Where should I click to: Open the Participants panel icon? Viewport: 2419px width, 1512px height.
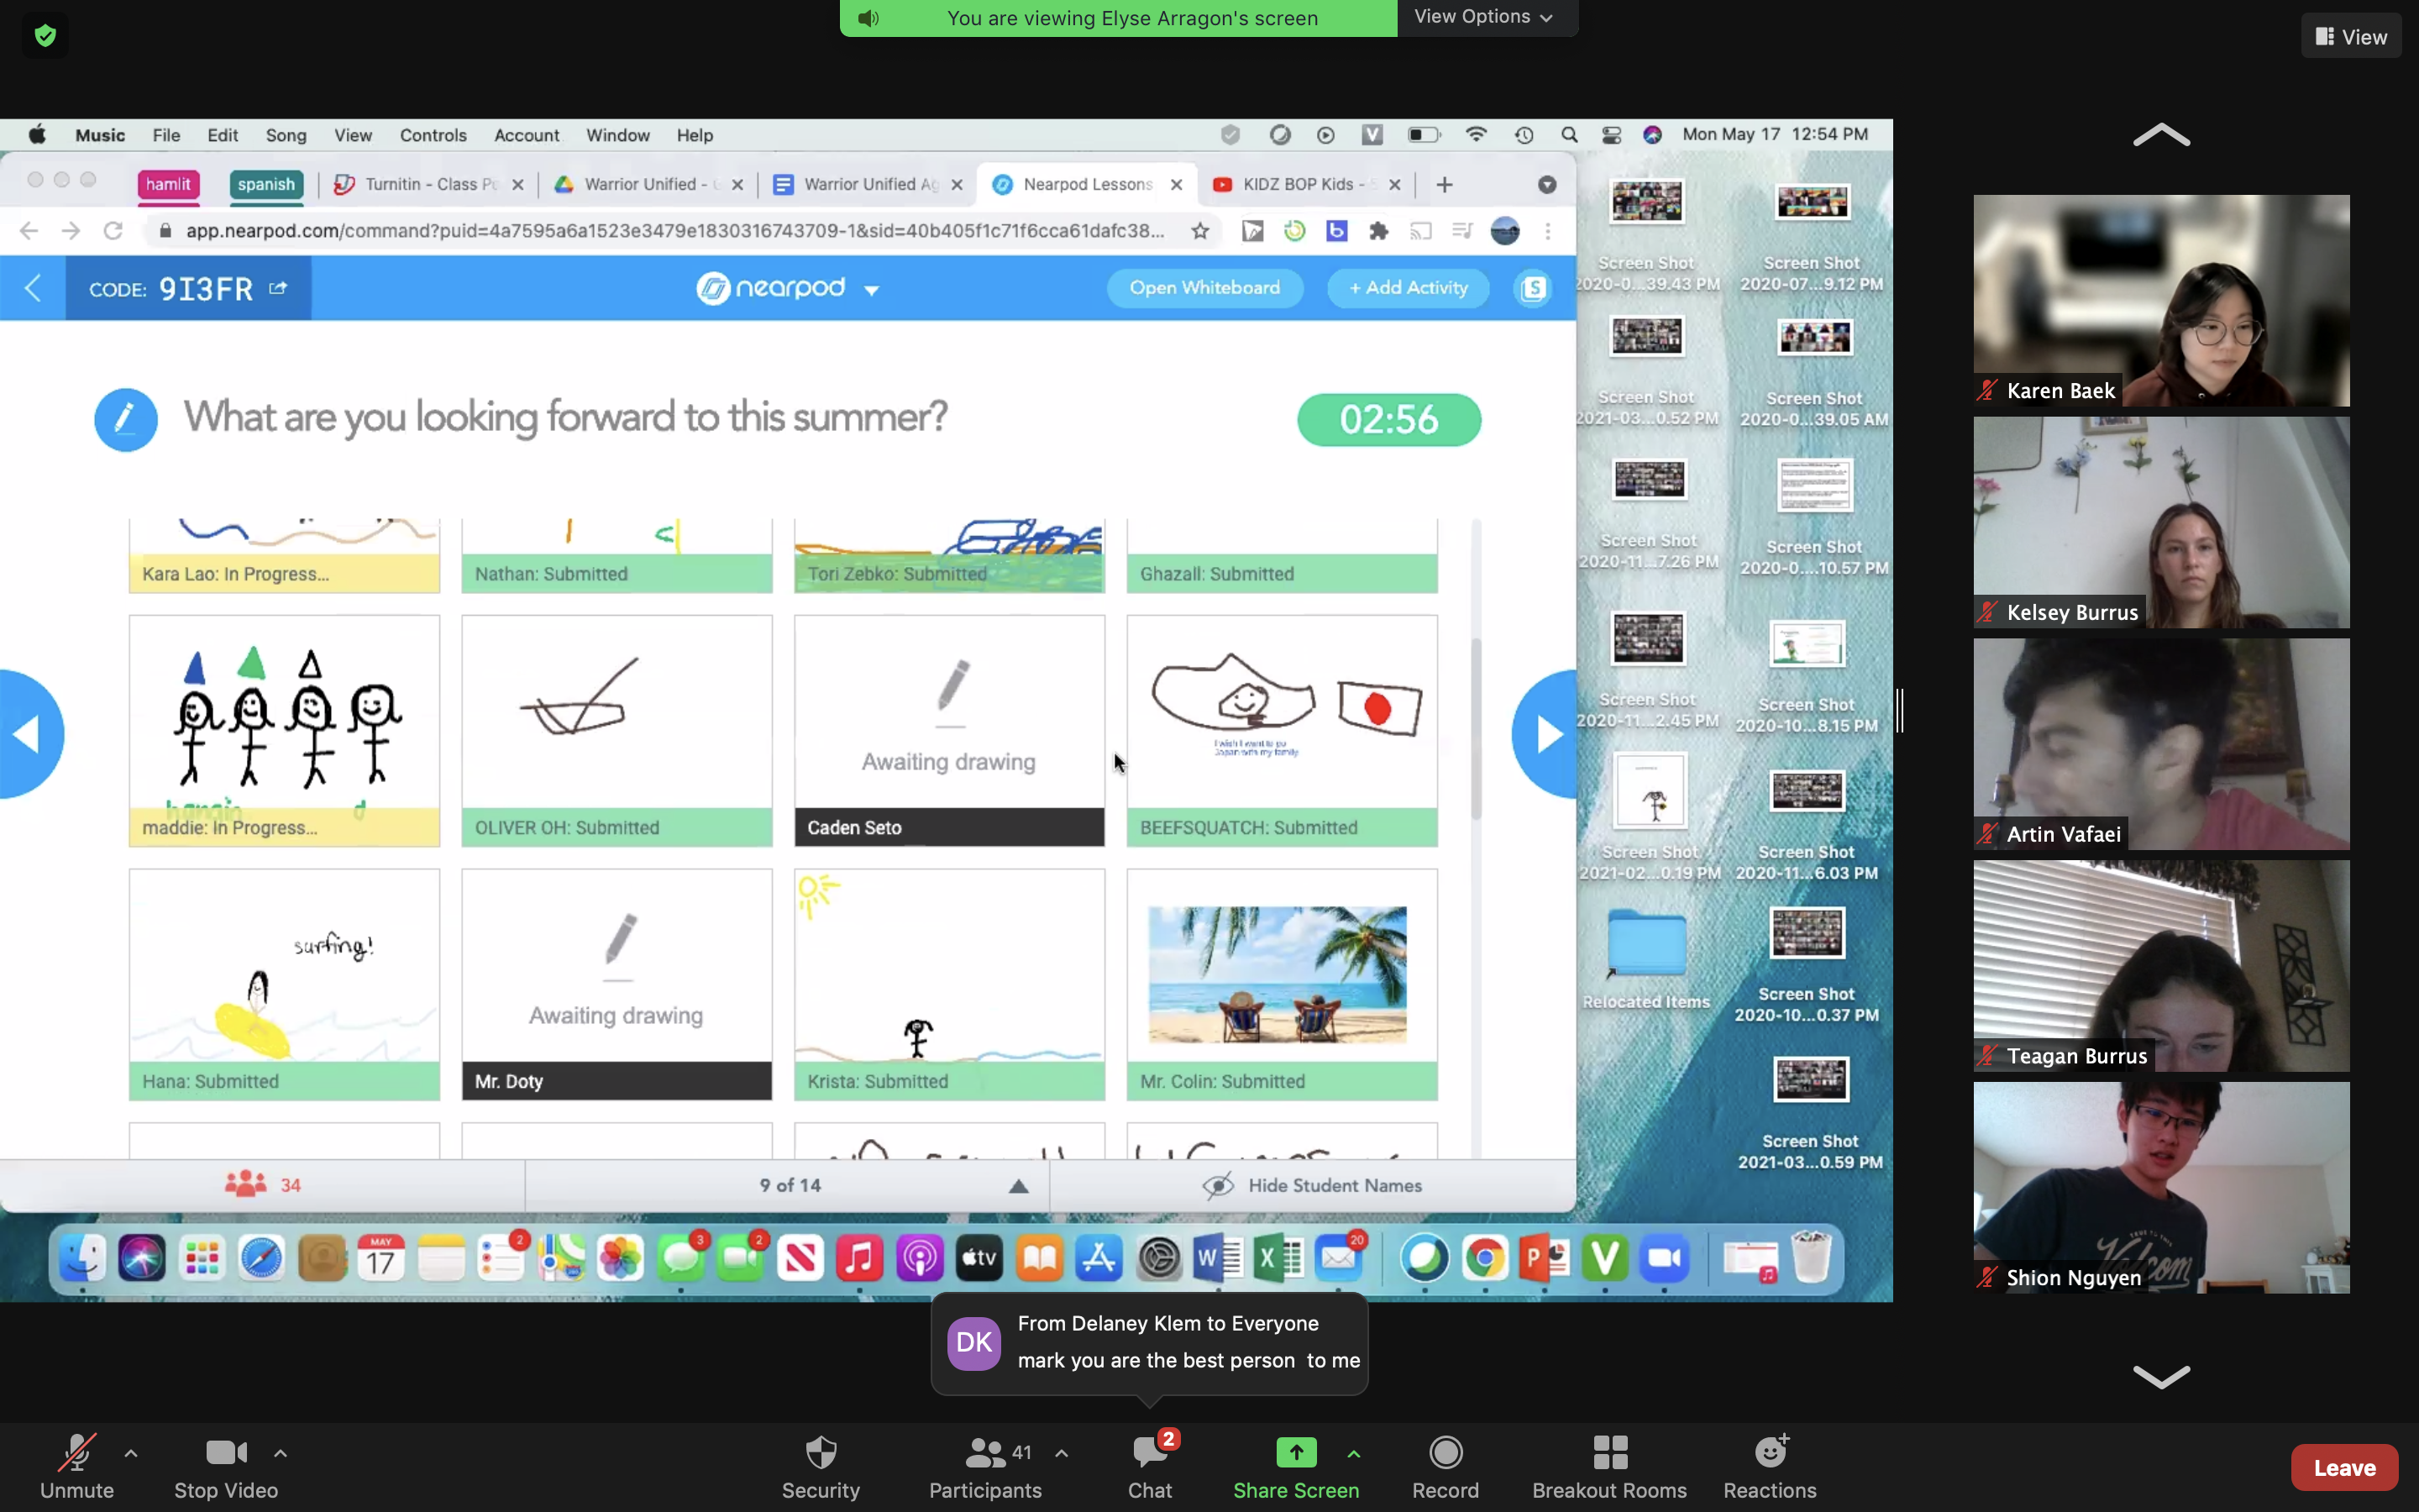point(984,1452)
